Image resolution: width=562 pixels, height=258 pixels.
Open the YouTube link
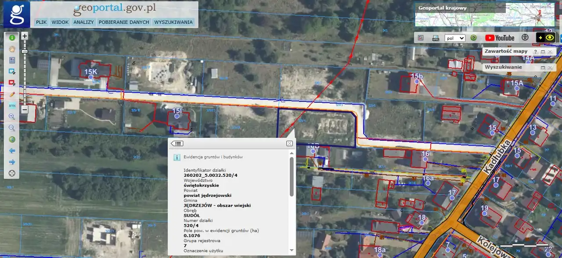tap(500, 38)
